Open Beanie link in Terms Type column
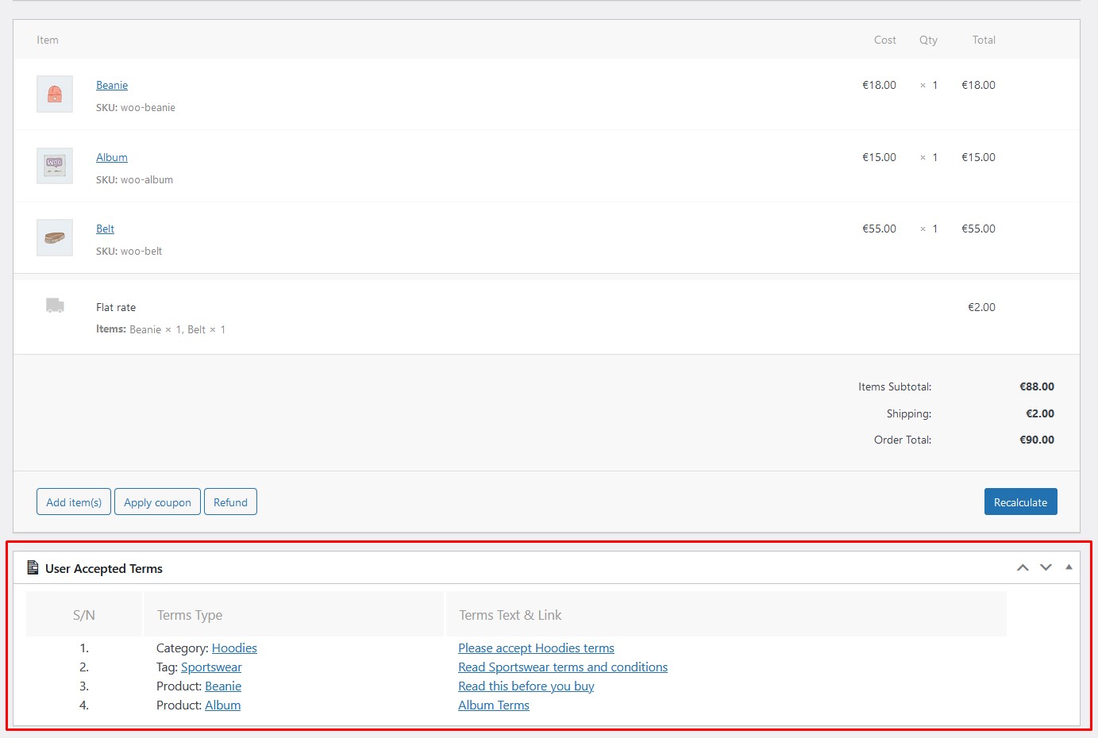 [223, 686]
